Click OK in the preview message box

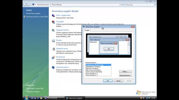point(109,49)
